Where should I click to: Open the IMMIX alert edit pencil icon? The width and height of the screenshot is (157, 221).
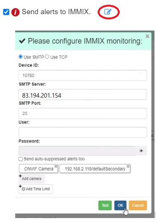(108, 12)
